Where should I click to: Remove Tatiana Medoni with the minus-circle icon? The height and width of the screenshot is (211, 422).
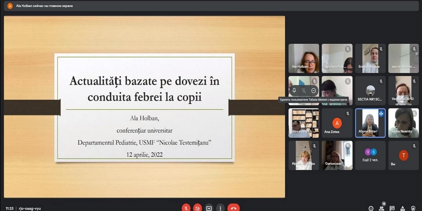click(314, 91)
